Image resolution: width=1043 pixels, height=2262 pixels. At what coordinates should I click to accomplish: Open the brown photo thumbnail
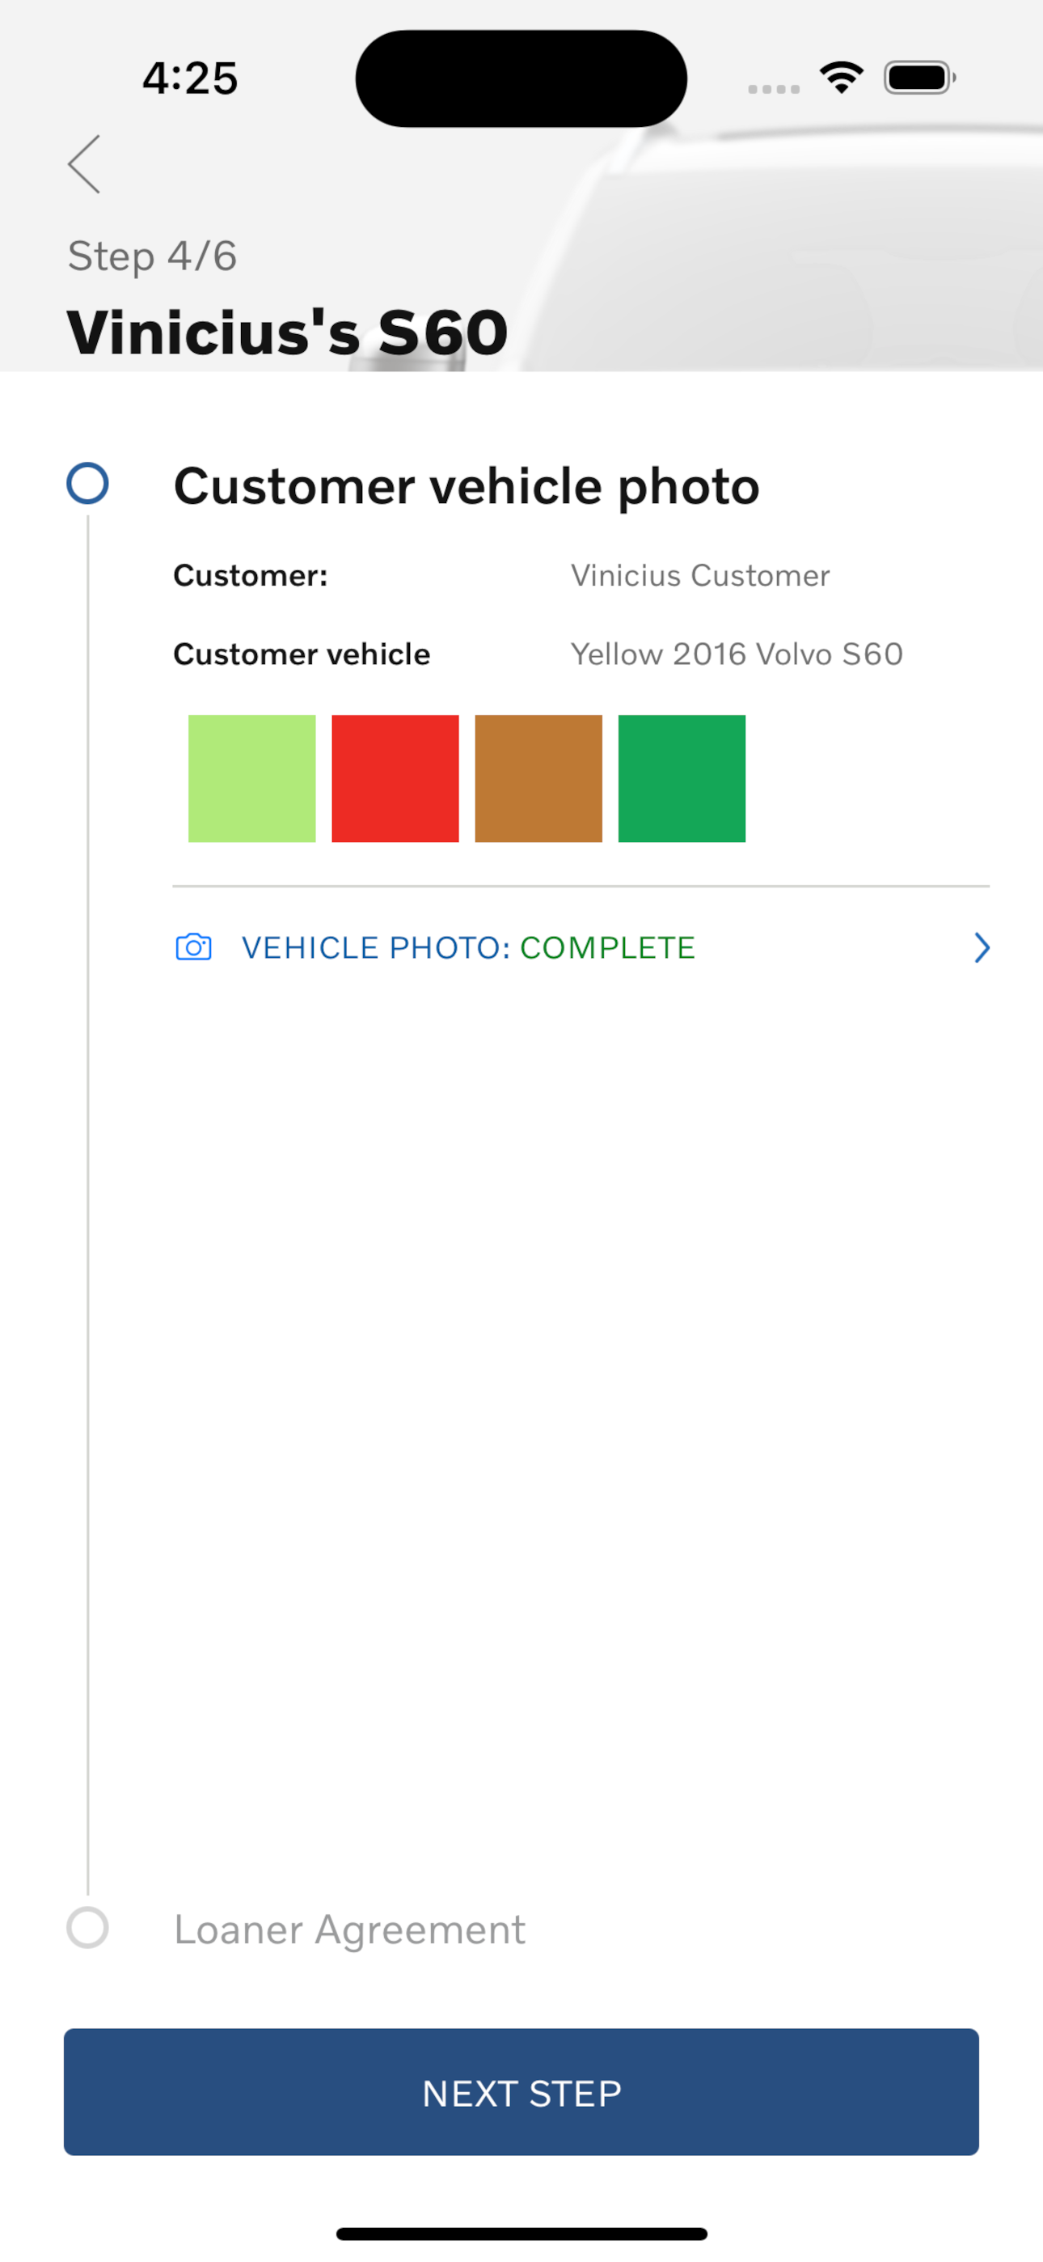[538, 779]
